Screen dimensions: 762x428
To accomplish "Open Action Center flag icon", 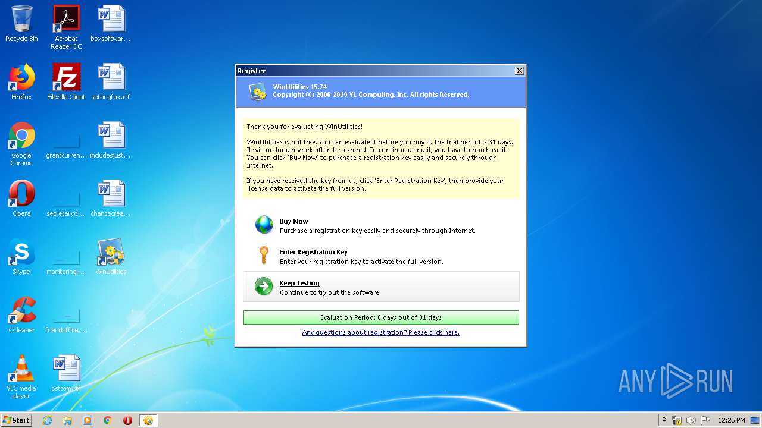I will pyautogui.click(x=705, y=420).
